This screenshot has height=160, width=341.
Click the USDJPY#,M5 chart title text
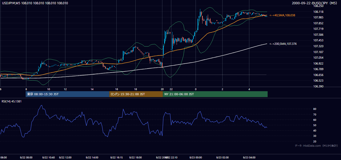point(35,3)
